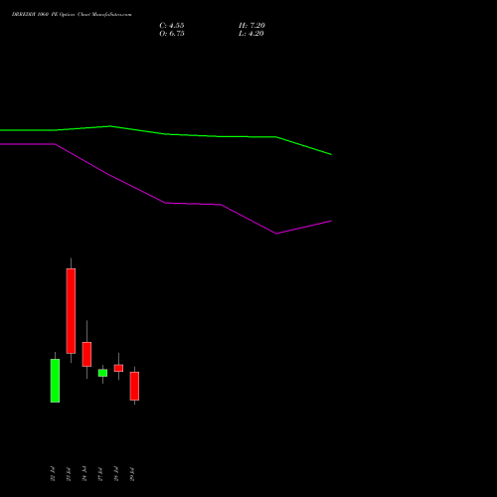Click the green indicator line
The width and height of the screenshot is (497, 497).
[166, 134]
